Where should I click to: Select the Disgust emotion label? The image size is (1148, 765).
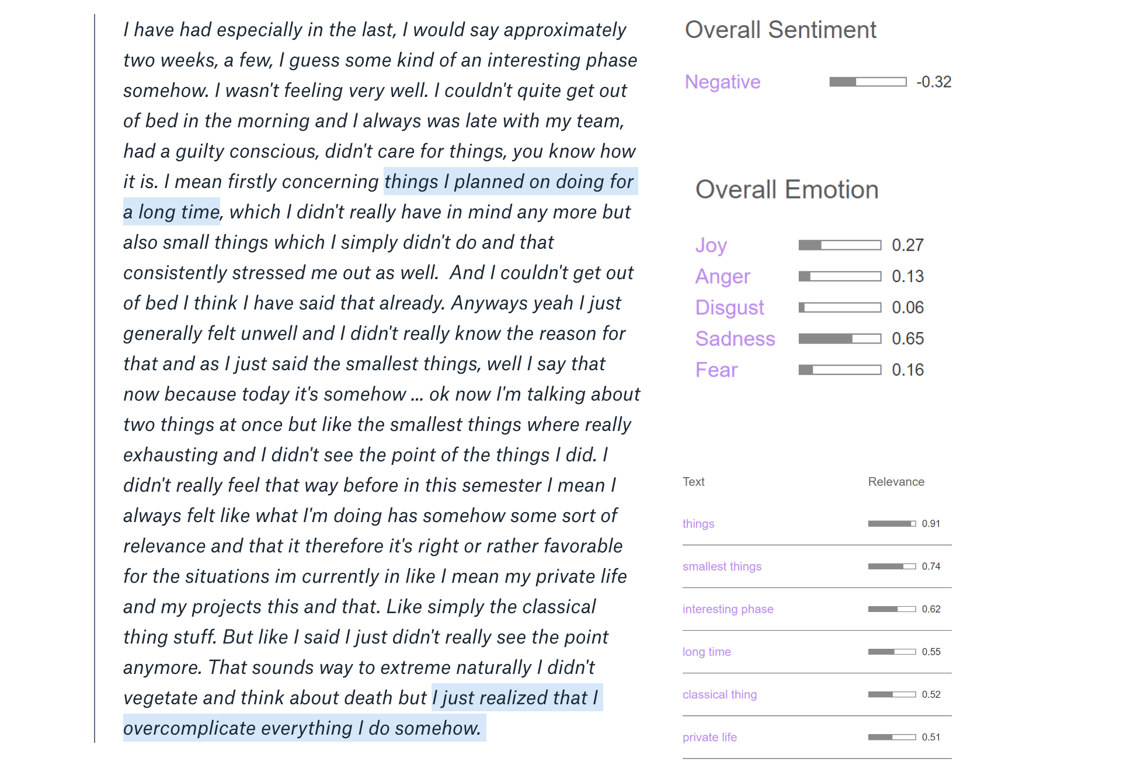(x=729, y=307)
